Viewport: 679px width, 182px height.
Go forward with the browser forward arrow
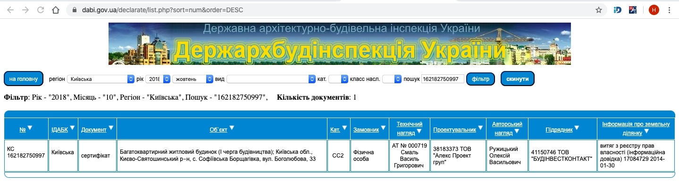[x=25, y=9]
